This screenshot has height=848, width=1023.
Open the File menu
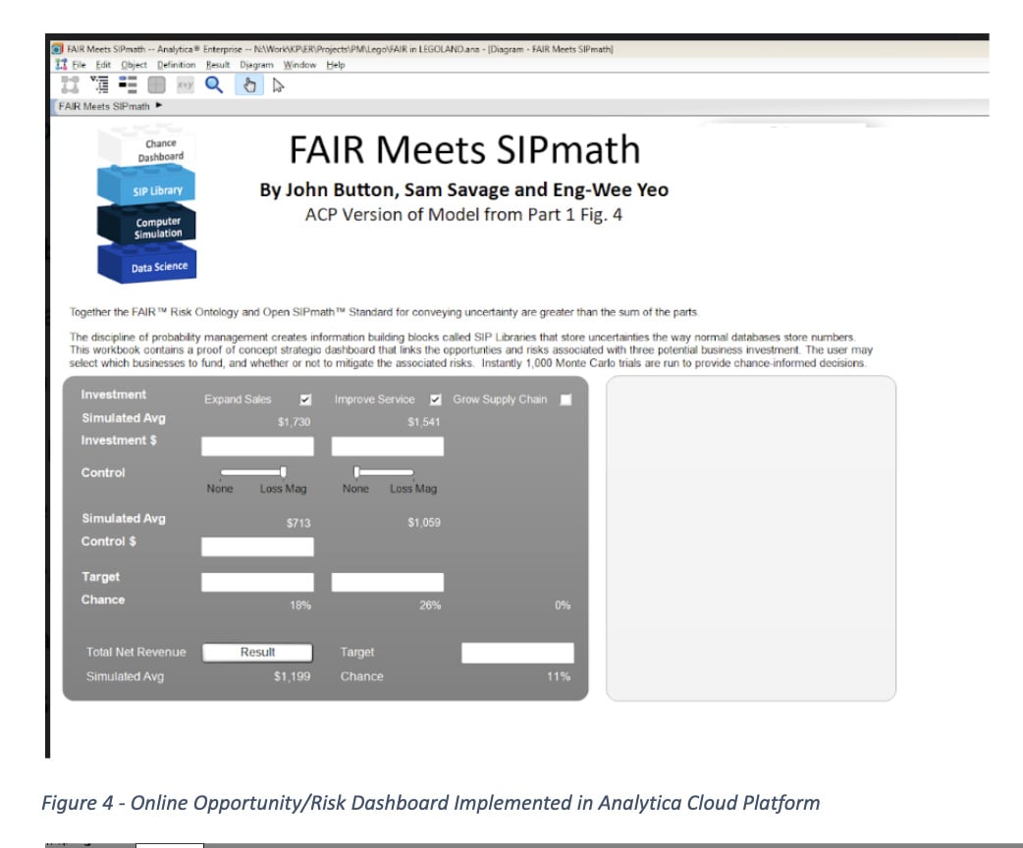(x=79, y=65)
